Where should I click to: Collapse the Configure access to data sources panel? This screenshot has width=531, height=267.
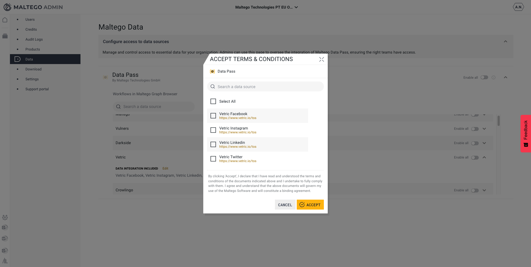tap(506, 41)
